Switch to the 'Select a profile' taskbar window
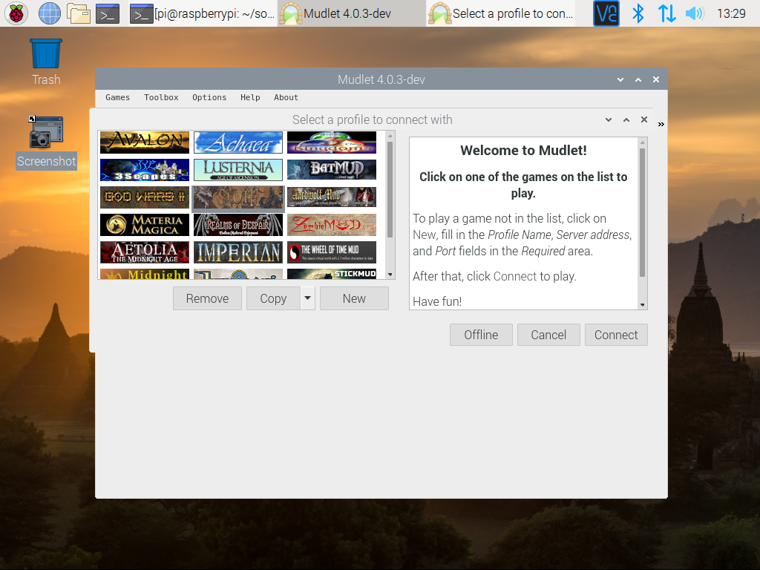 tap(501, 13)
